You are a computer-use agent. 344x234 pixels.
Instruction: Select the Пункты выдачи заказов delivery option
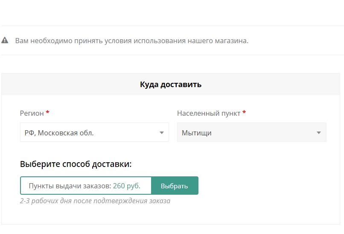[86, 186]
